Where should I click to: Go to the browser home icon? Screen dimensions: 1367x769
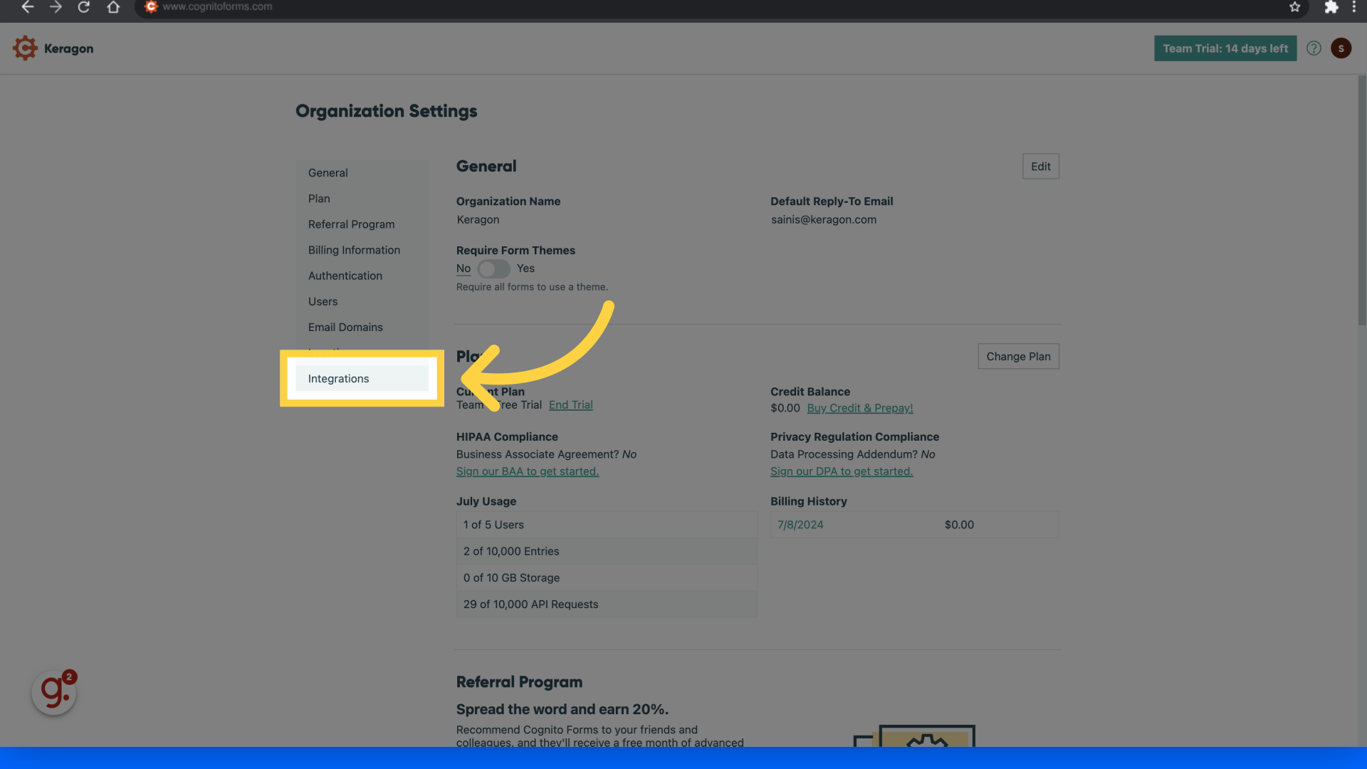click(113, 7)
